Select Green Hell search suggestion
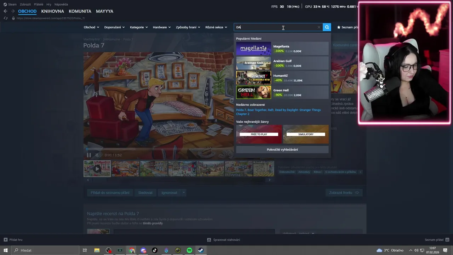This screenshot has height=255, width=453. click(x=282, y=92)
